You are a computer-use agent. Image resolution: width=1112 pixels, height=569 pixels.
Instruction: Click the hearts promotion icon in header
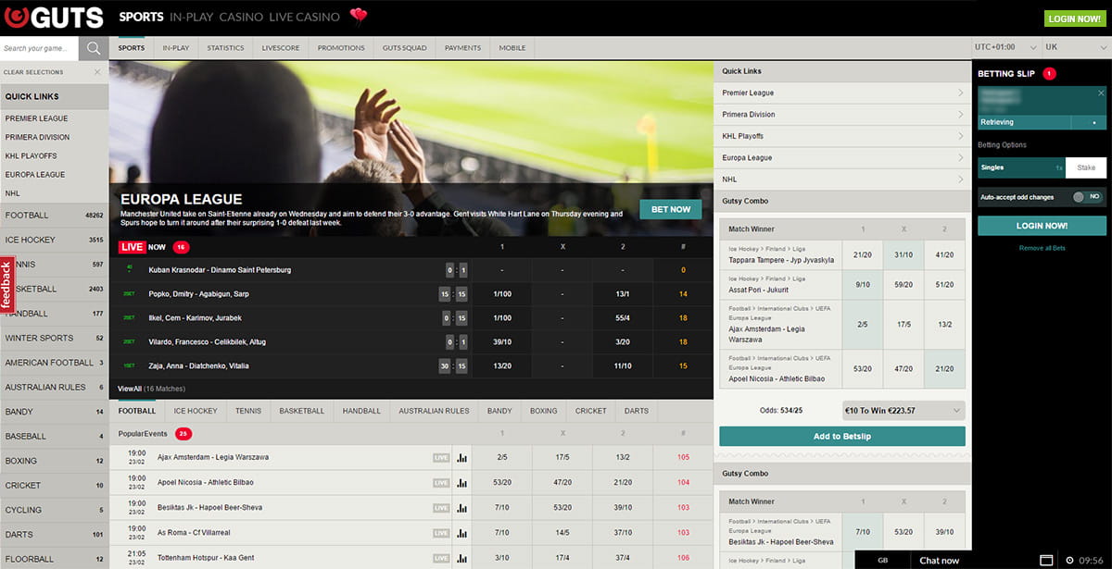point(358,16)
